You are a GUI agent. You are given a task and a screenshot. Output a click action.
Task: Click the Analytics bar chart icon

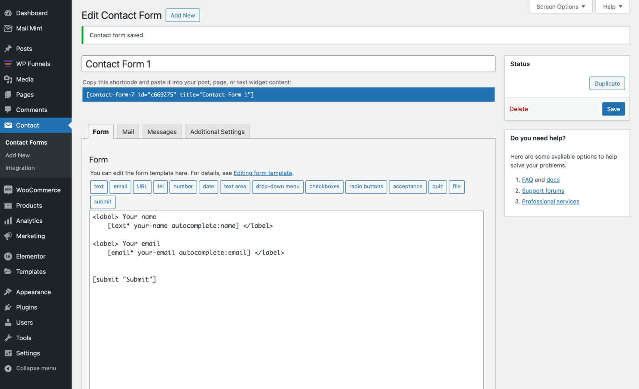click(8, 221)
